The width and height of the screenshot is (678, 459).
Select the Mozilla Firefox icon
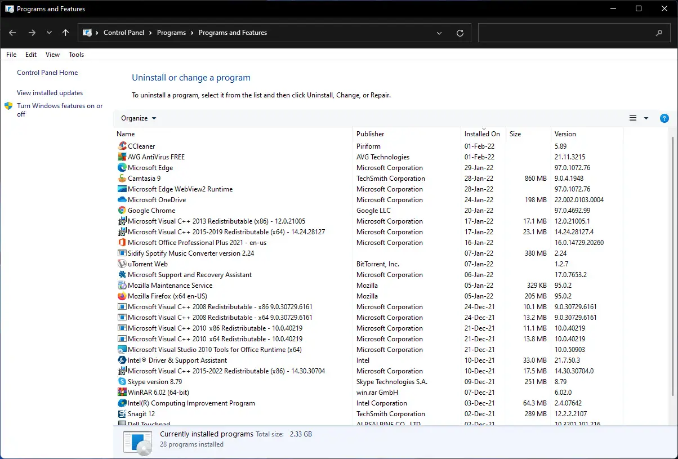click(x=122, y=296)
